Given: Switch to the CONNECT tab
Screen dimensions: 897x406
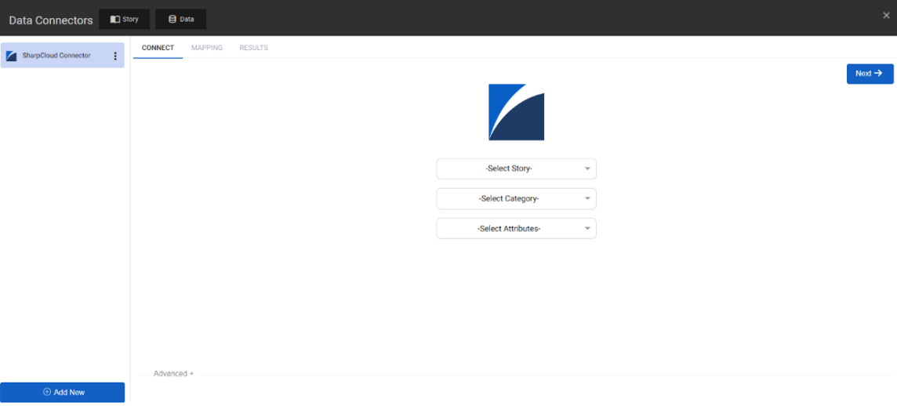Looking at the screenshot, I should pyautogui.click(x=158, y=48).
